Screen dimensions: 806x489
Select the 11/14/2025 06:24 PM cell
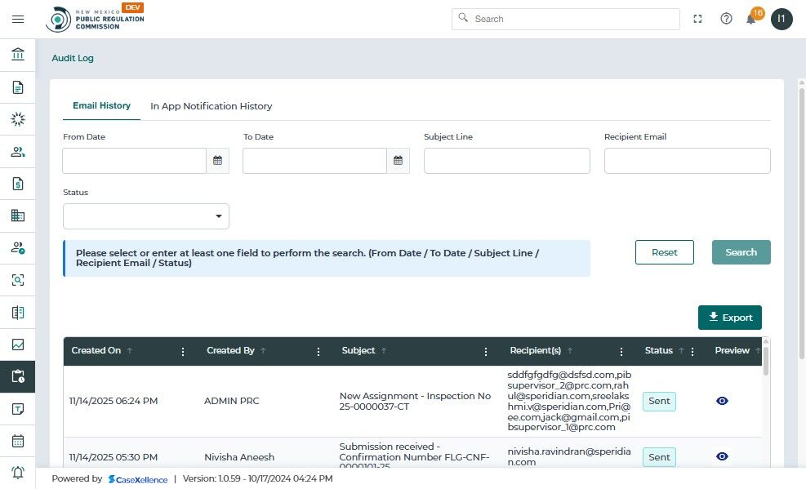(114, 401)
